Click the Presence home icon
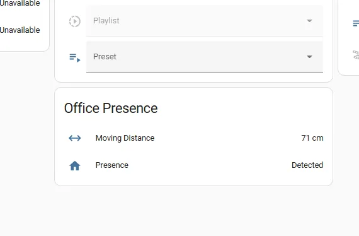Screen dimensions: 359x236 click(x=75, y=165)
